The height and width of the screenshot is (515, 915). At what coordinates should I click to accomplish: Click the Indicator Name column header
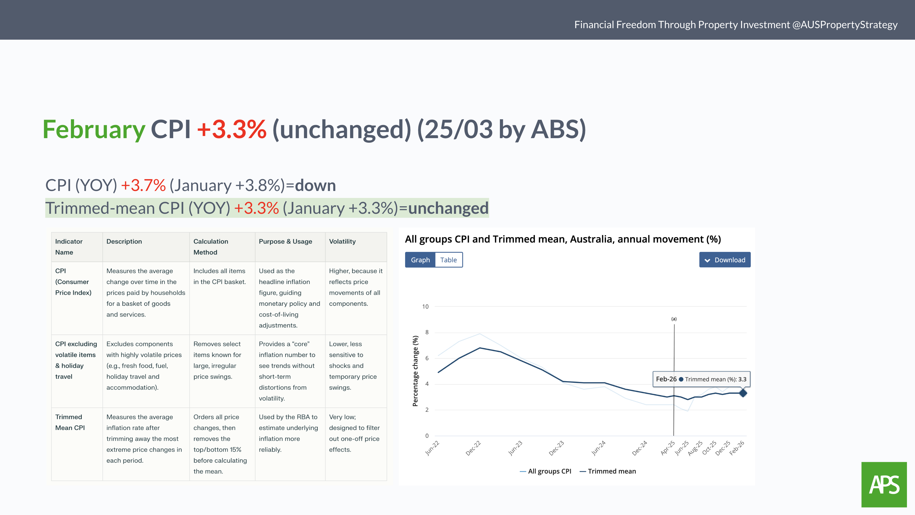[x=69, y=247]
